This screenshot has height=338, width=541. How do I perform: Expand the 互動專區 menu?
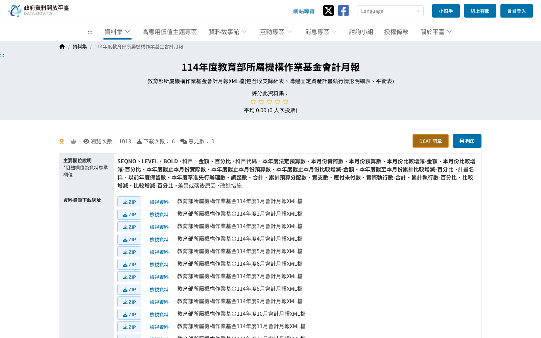pyautogui.click(x=276, y=32)
